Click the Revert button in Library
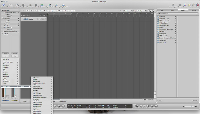 195,101
